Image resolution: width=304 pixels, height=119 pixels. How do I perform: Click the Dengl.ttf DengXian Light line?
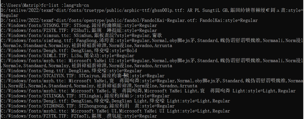click(x=115, y=101)
